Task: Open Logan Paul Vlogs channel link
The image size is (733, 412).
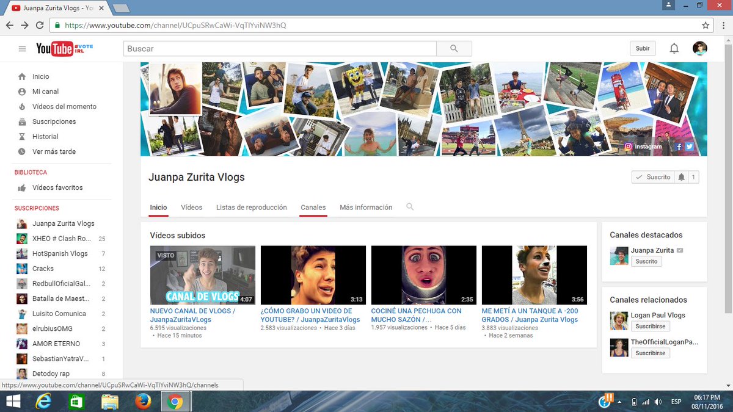Action: pyautogui.click(x=658, y=315)
